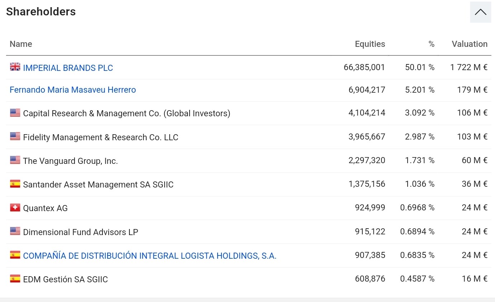Click percentage 0.6835 %
495x302 pixels.
(417, 255)
